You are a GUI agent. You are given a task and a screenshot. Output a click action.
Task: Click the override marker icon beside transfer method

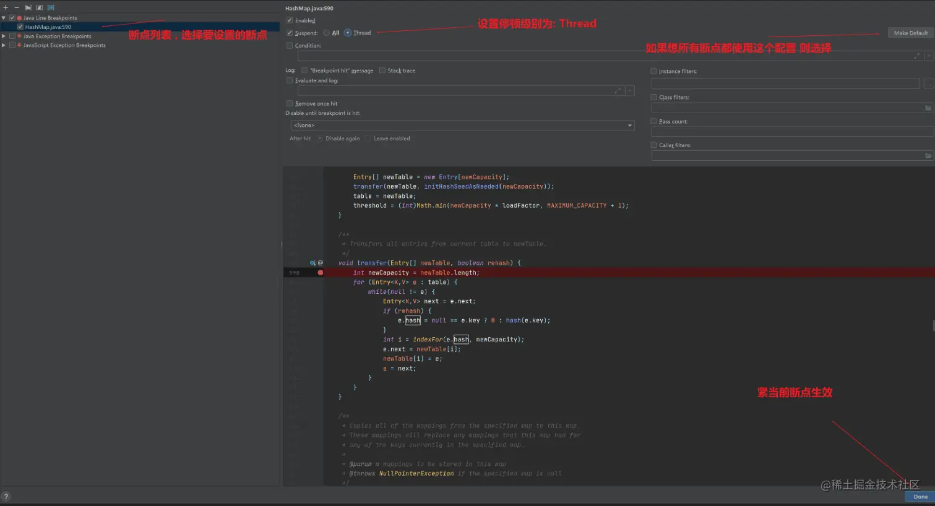(312, 263)
